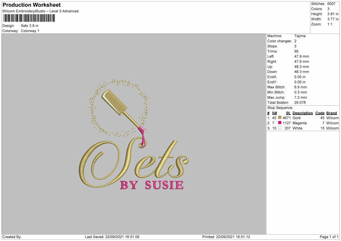Viewport: 341px width, 241px height.
Task: Click the 'N#' column header
Action: point(275,113)
